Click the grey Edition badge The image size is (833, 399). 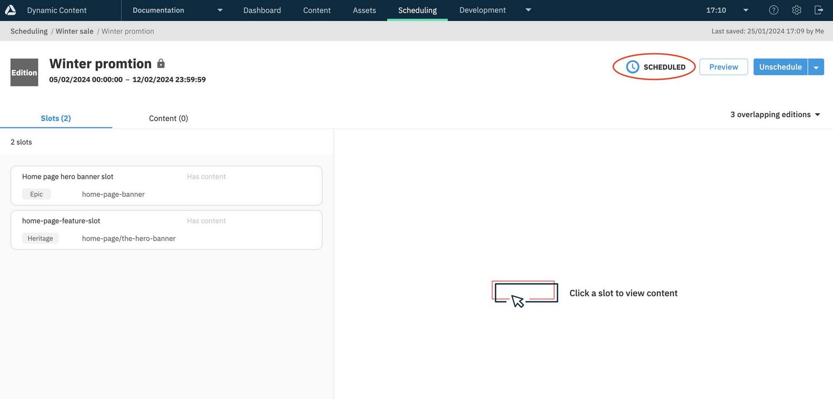click(24, 72)
